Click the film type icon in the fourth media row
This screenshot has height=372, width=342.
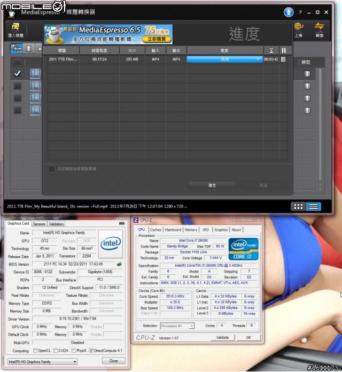click(x=307, y=110)
